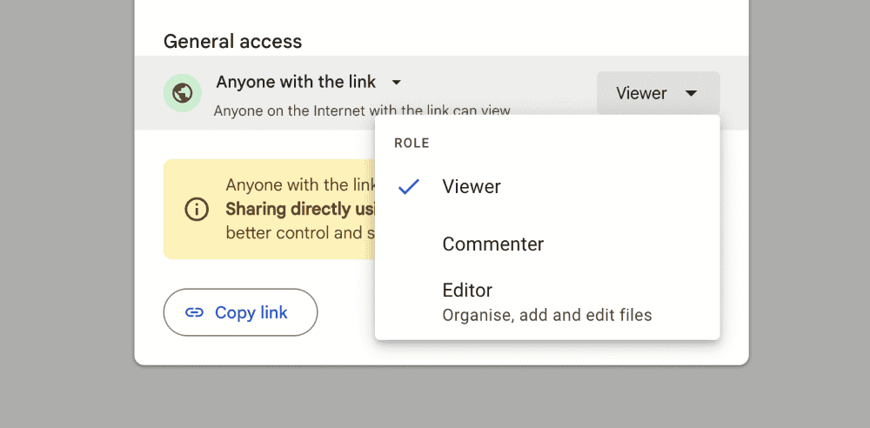Click the info icon in yellow banner
Viewport: 870px width, 428px height.
[197, 209]
